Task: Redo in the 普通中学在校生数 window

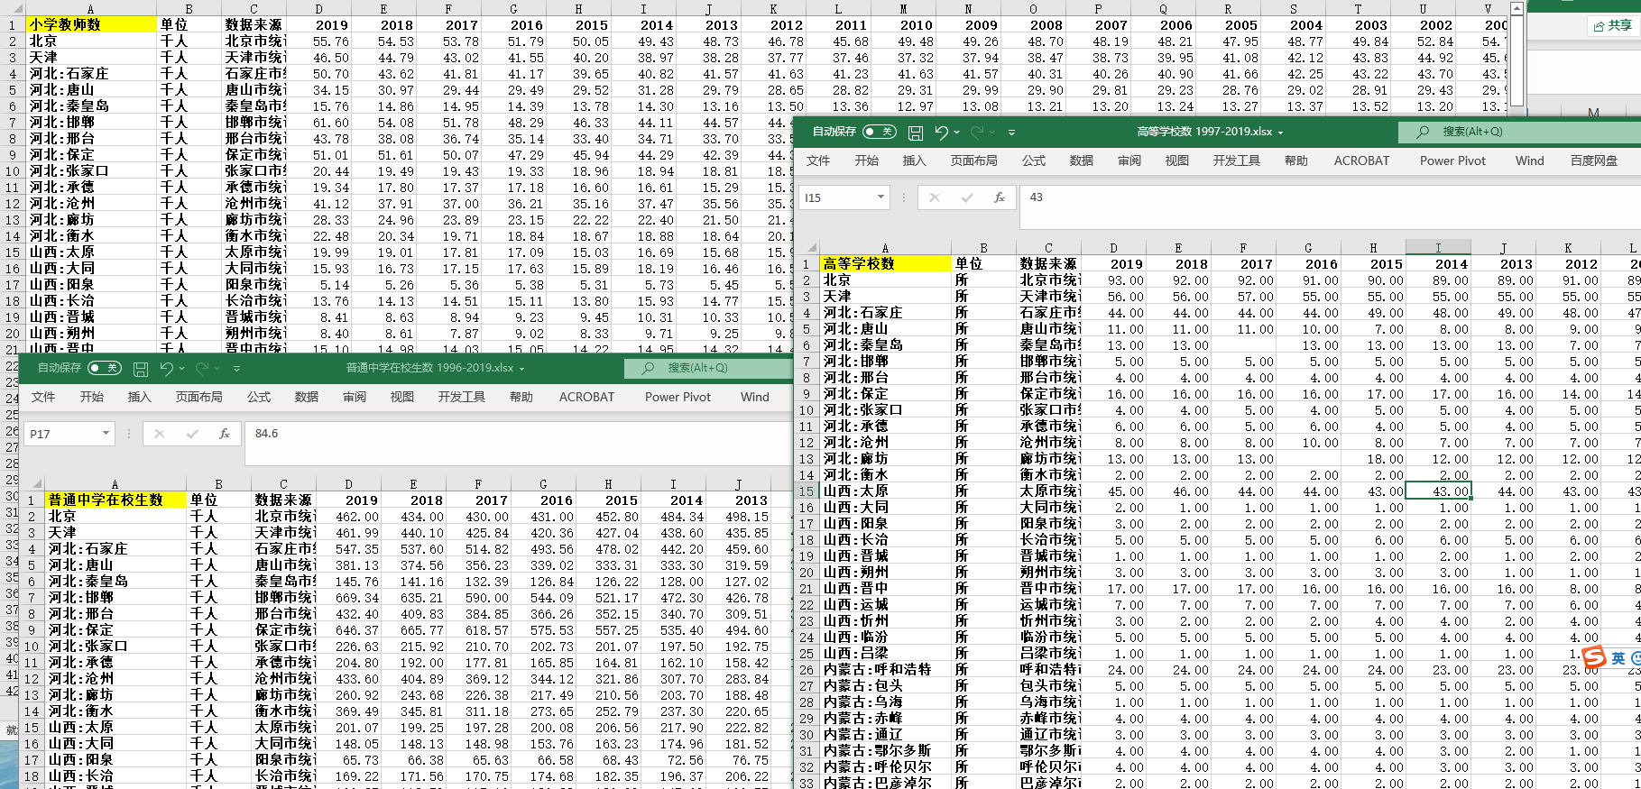Action: (202, 369)
